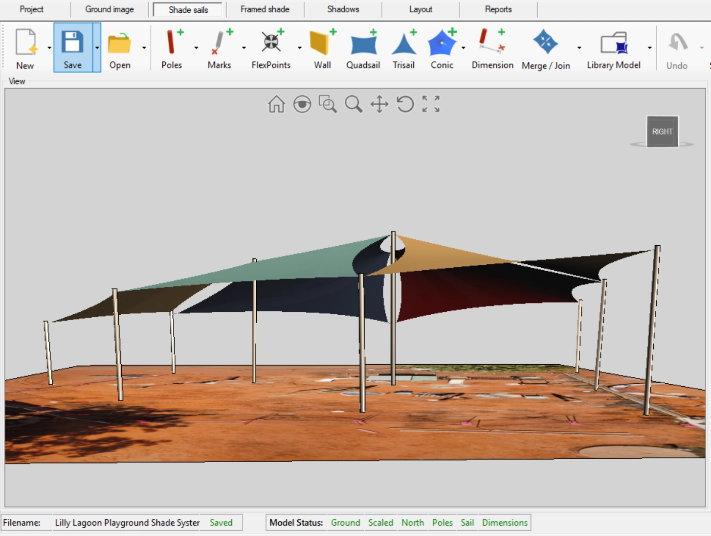The width and height of the screenshot is (711, 536).
Task: Activate the rotate view control
Action: 405,104
